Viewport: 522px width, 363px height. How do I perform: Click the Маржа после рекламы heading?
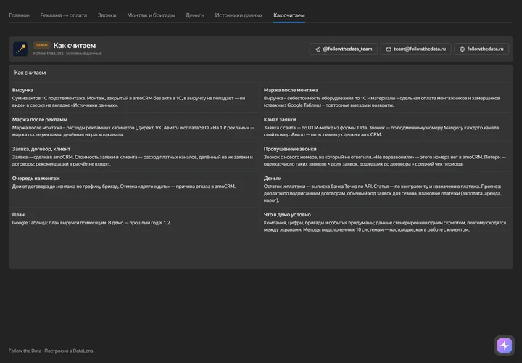39,119
